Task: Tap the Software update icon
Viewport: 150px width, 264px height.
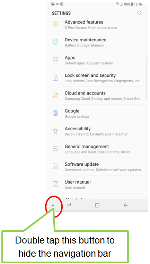Action: pos(55,166)
